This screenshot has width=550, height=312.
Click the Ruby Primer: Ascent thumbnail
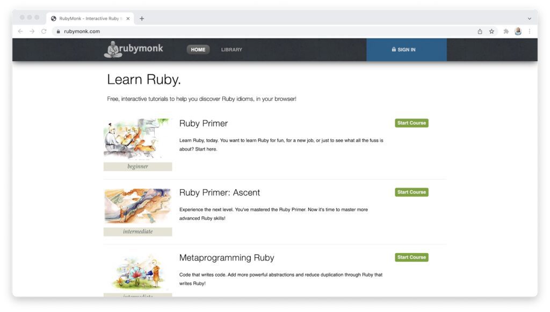point(137,206)
